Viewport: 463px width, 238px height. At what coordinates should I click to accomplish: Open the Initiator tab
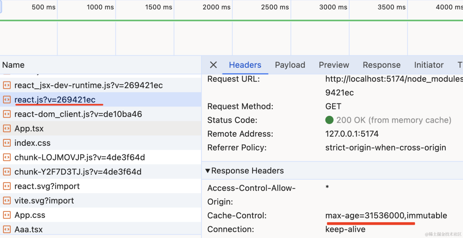point(429,65)
